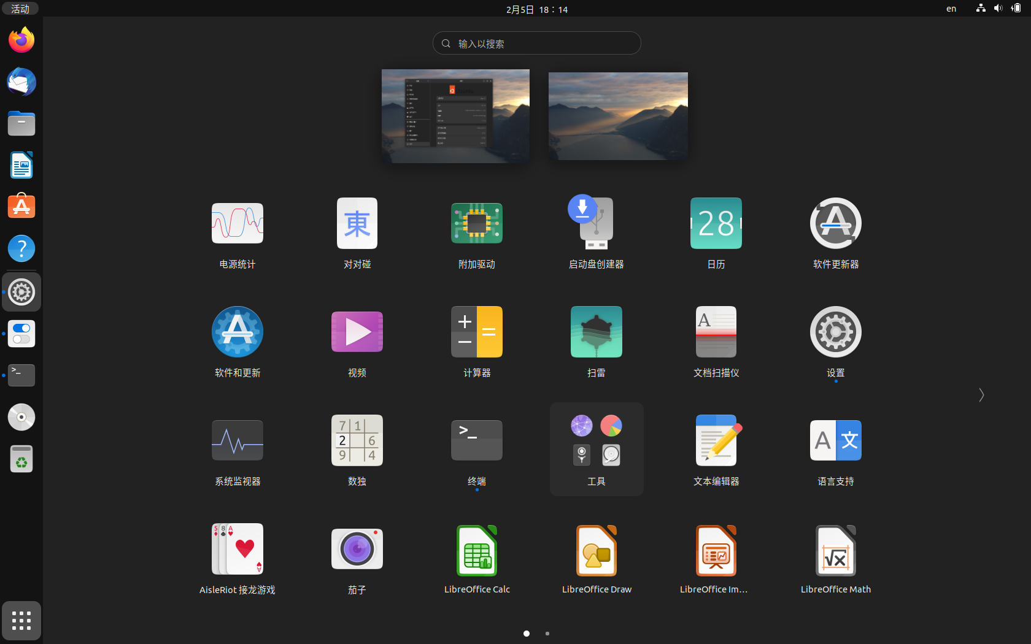
Task: Open Firefox from the dock
Action: pos(21,40)
